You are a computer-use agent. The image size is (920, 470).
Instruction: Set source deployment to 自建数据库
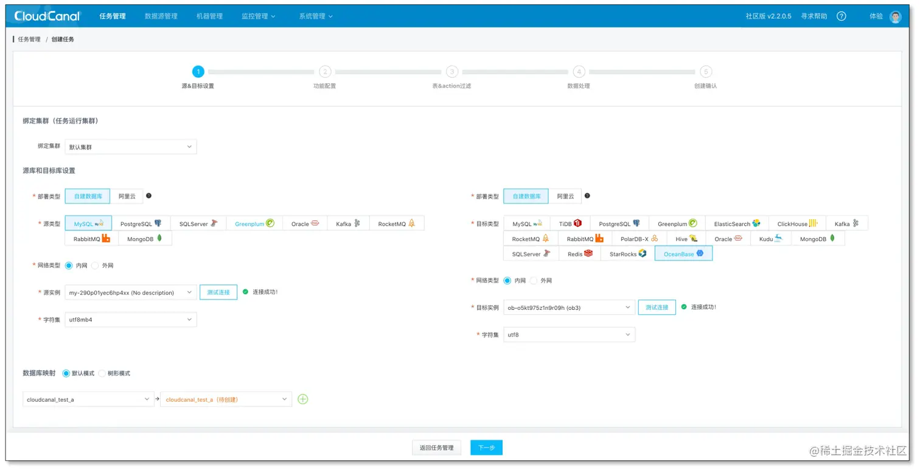tap(88, 196)
